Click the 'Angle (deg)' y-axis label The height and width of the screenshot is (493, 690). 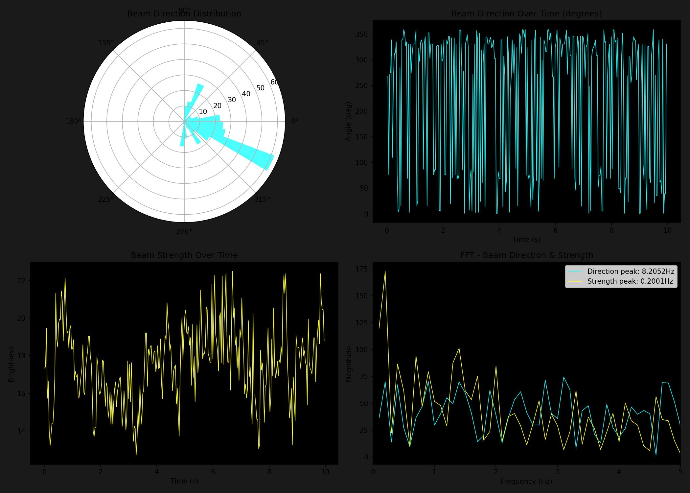(348, 122)
